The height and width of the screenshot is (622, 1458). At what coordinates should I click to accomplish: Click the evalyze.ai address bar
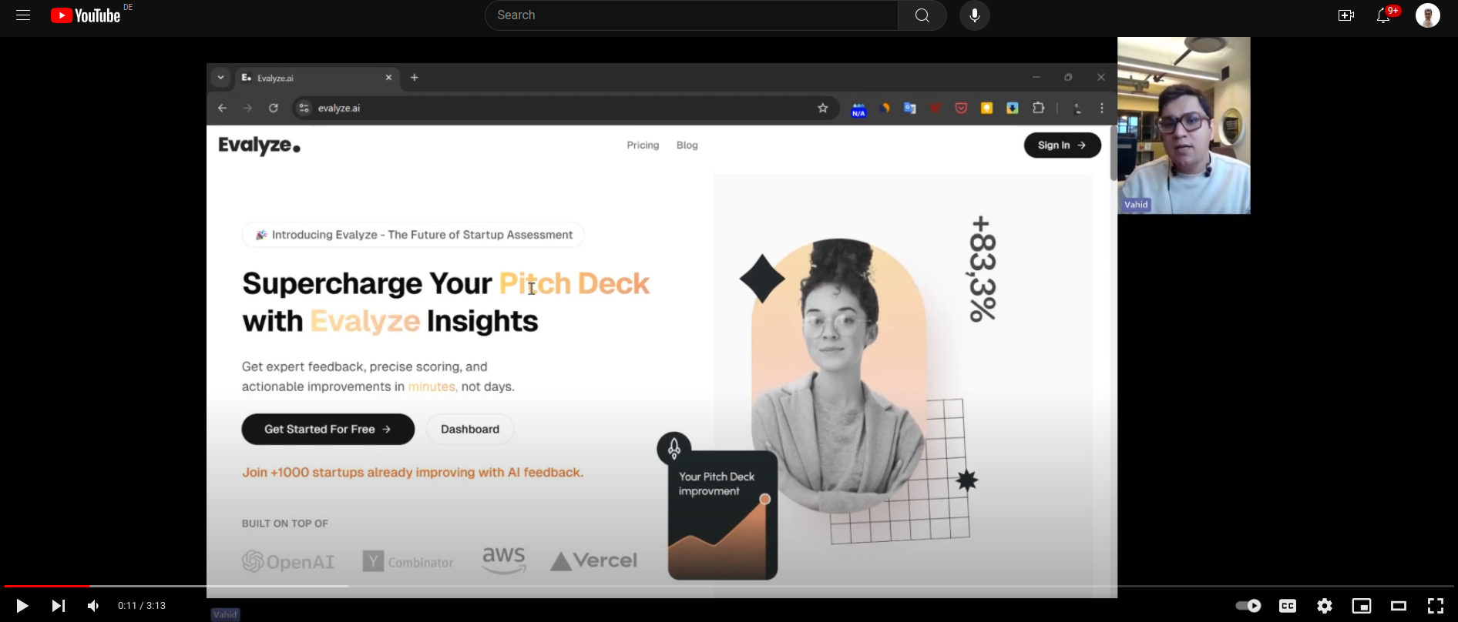[566, 109]
